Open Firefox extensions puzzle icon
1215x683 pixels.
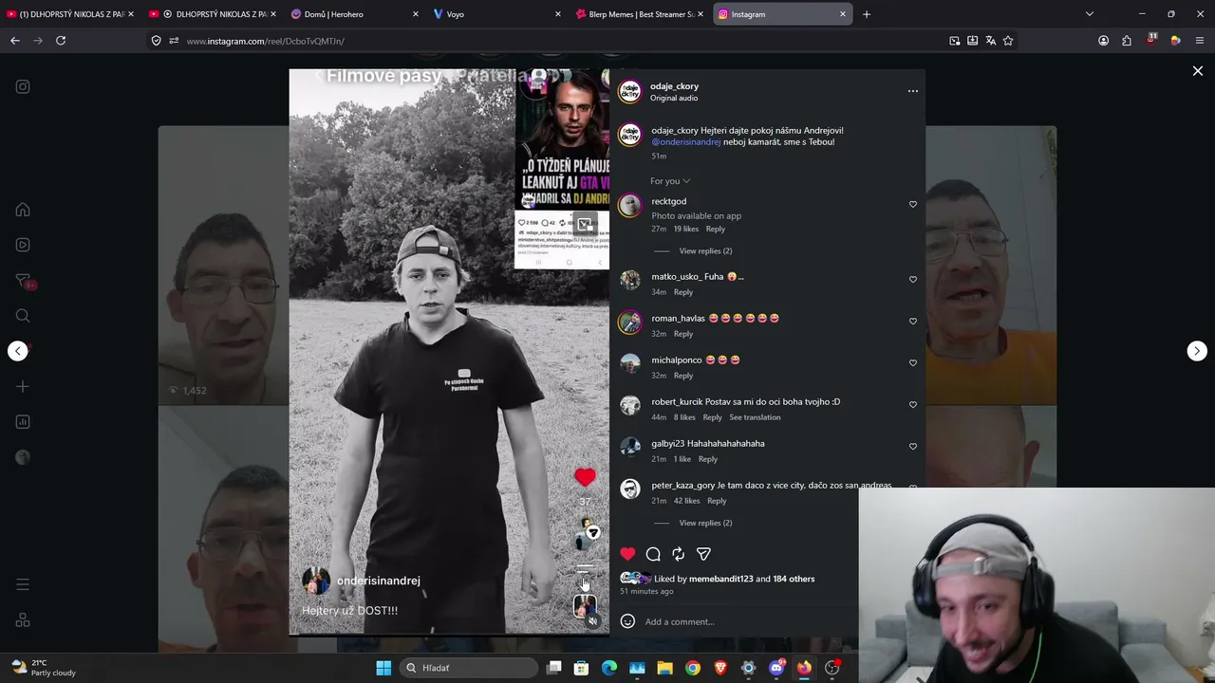click(x=1127, y=41)
